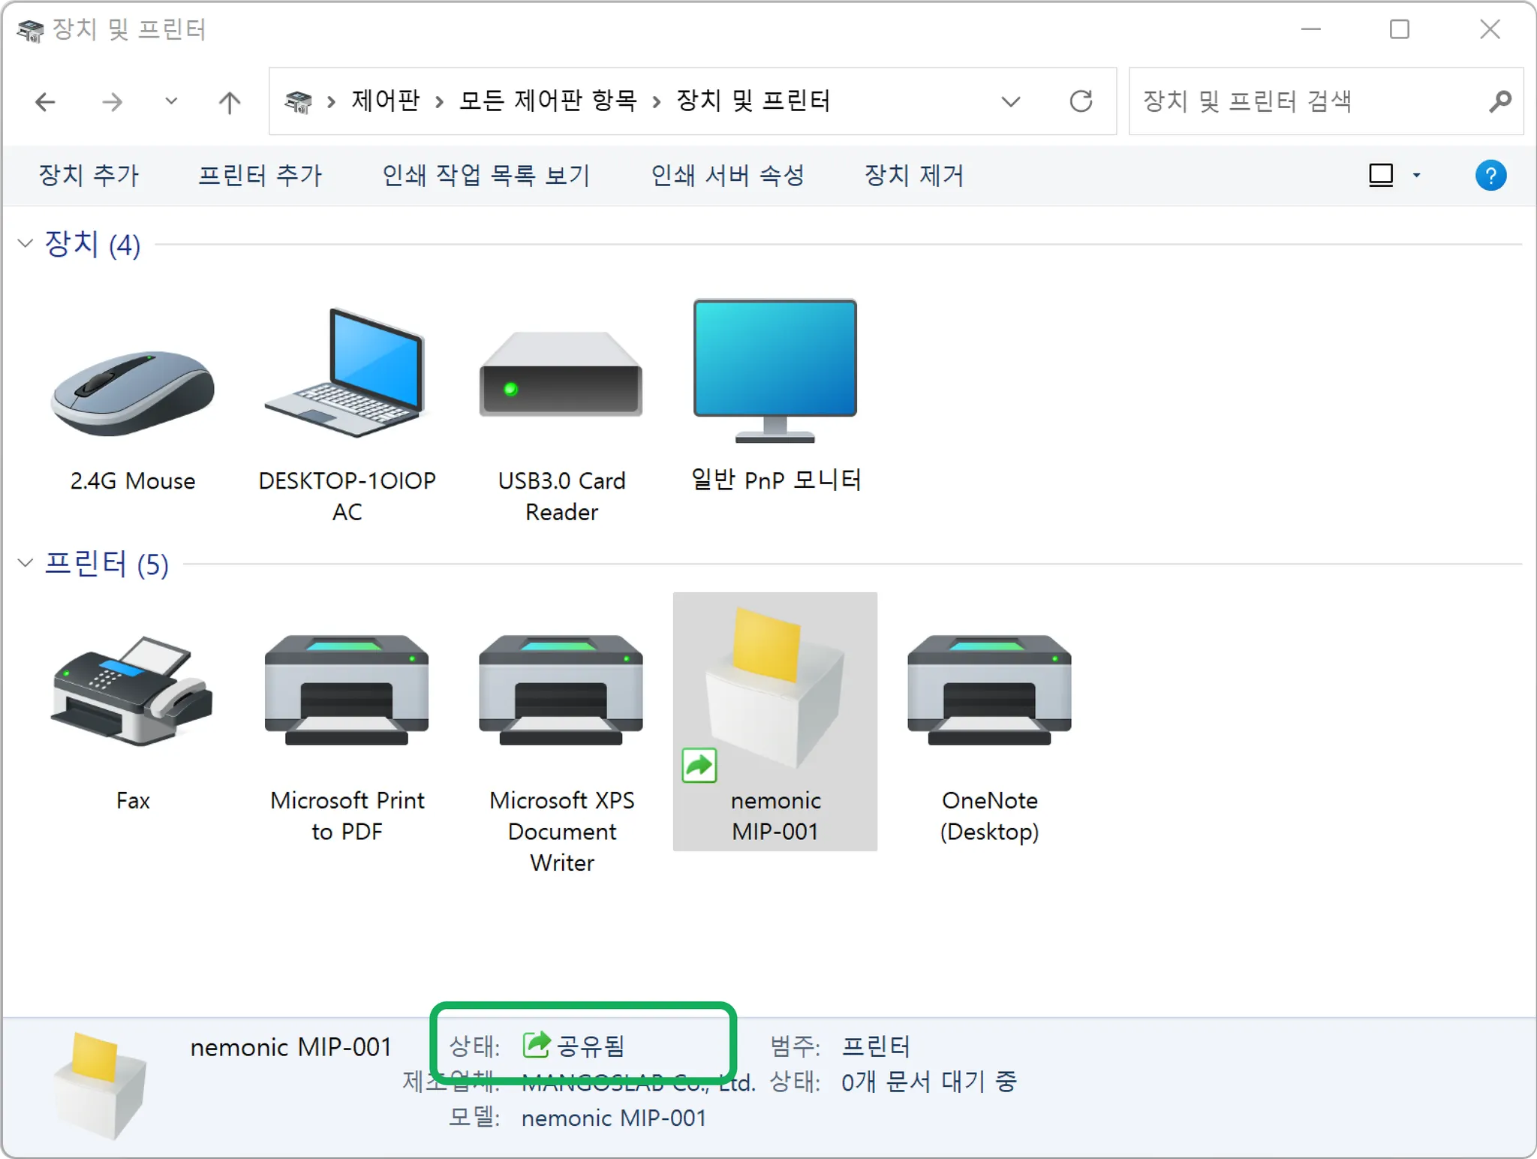
Task: Select the USB3.0 Card Reader icon
Action: pos(561,375)
